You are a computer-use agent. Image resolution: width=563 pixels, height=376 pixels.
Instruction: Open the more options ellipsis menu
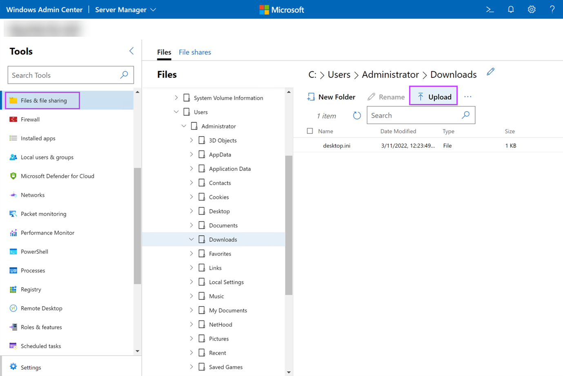click(x=468, y=97)
